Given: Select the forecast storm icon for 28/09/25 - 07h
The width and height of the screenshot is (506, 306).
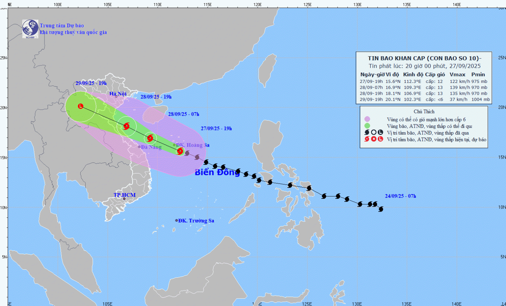Looking at the screenshot, I should [150, 138].
